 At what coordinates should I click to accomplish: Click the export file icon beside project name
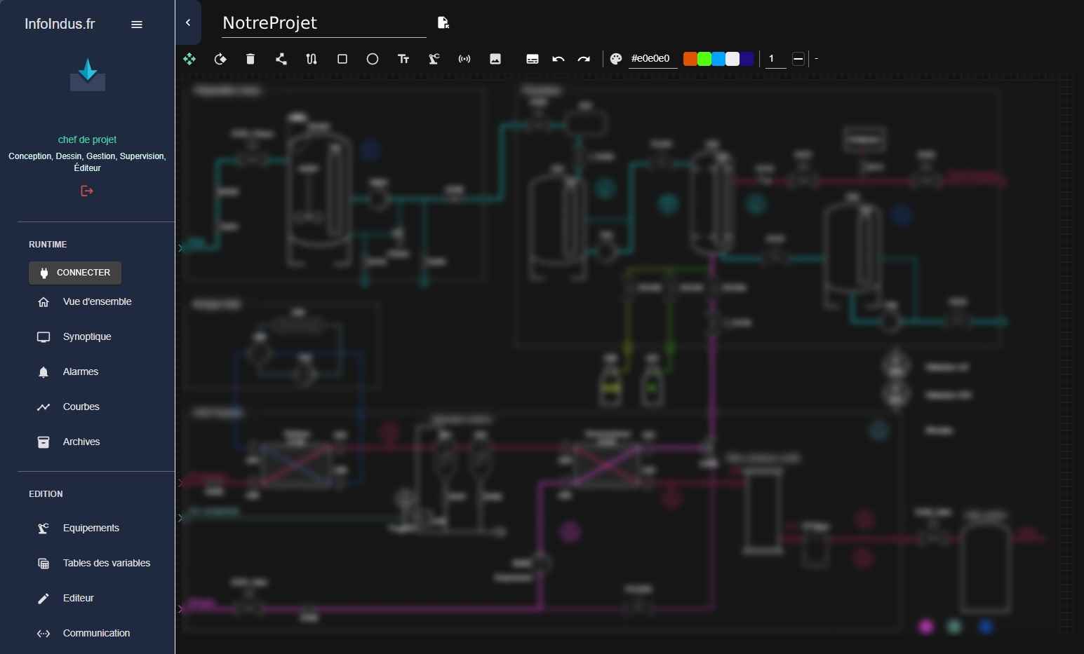click(443, 22)
